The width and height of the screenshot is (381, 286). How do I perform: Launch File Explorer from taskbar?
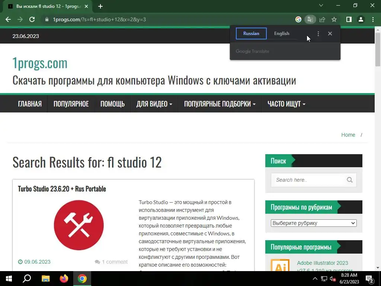pyautogui.click(x=45, y=279)
